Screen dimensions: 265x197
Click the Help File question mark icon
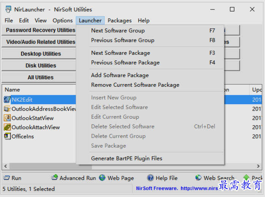150,178
